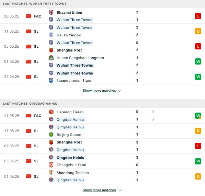Click the Liaoning Tieren crest icon

point(51,112)
